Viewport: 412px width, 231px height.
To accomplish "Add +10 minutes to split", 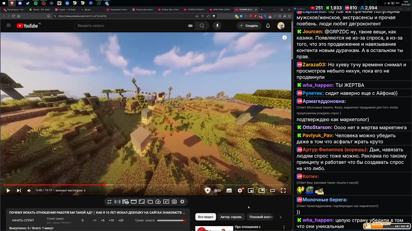I will pyautogui.click(x=111, y=220).
